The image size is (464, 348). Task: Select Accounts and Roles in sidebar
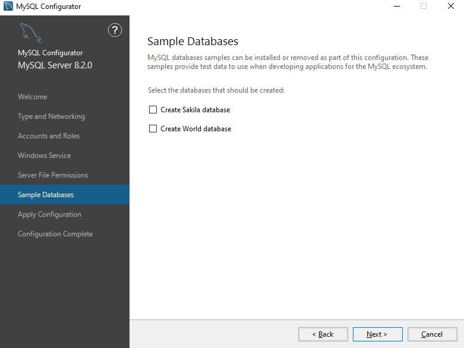pos(49,136)
